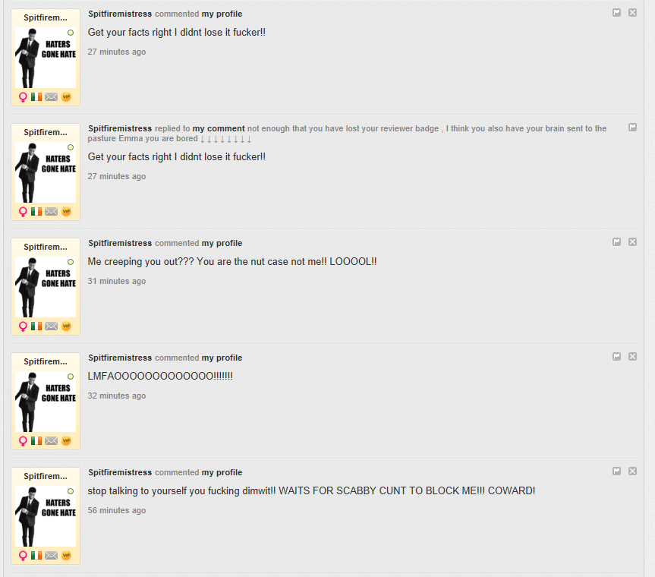Flag the reply to my comment
The image size is (655, 577).
(x=632, y=127)
